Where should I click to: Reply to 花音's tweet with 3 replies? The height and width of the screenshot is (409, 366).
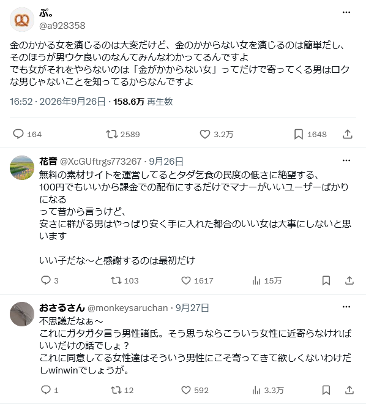coord(46,280)
